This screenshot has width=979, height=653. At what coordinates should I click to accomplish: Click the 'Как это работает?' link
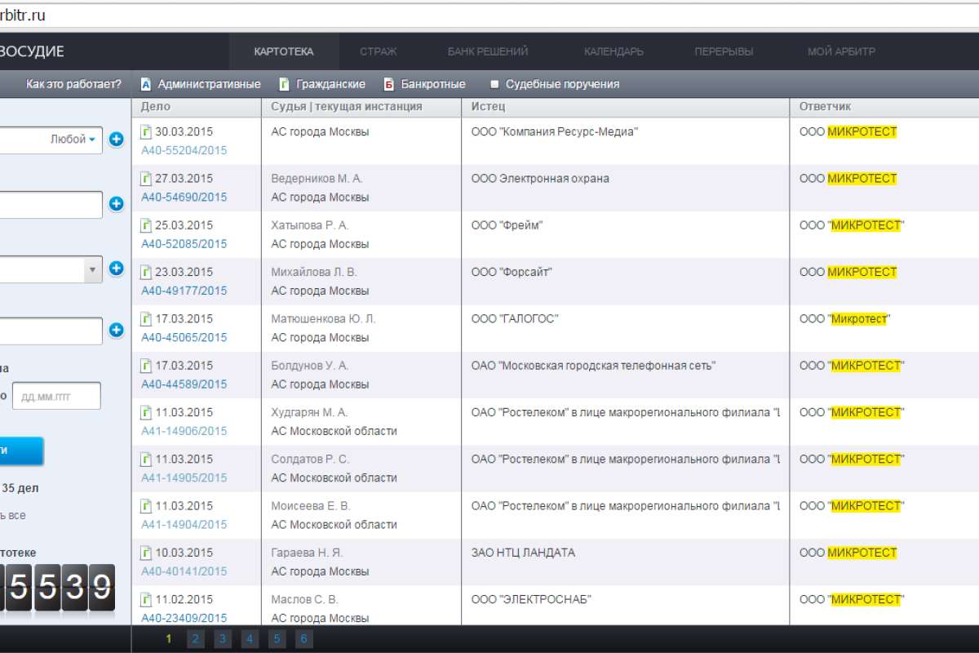[73, 84]
